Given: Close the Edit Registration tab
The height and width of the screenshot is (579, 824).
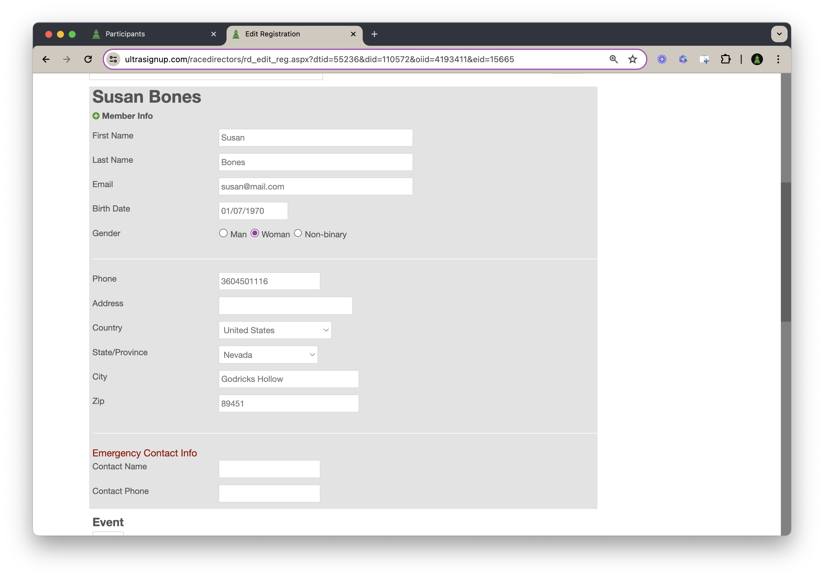Looking at the screenshot, I should click(353, 34).
